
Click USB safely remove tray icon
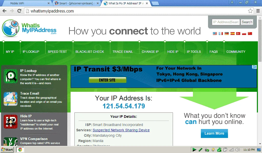(207, 150)
